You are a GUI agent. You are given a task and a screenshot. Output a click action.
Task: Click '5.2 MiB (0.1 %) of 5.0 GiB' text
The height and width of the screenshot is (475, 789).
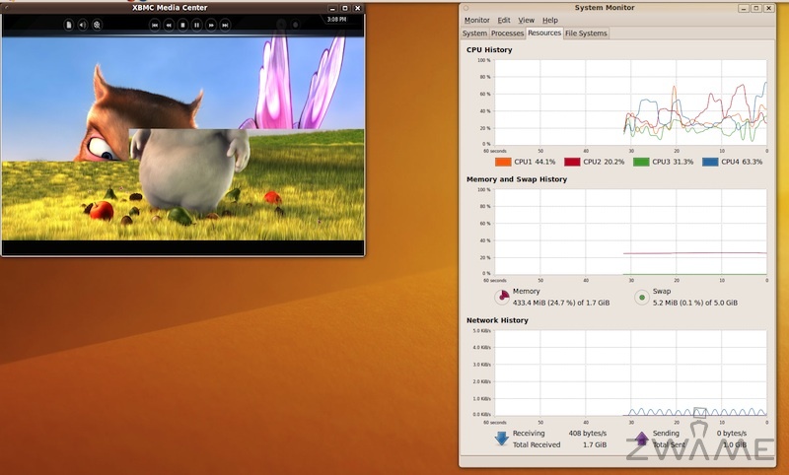point(695,304)
